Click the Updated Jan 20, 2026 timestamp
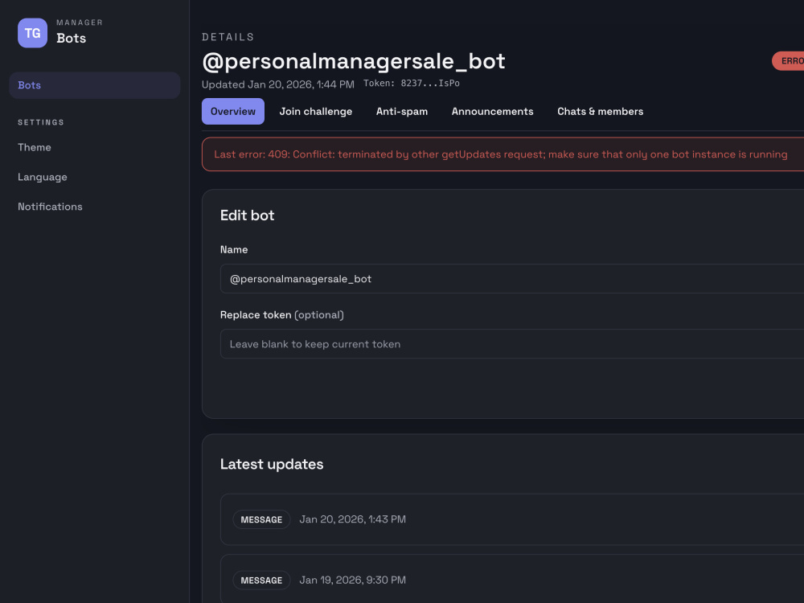 pyautogui.click(x=278, y=84)
